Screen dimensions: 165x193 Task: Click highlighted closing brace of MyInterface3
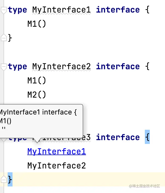point(10,179)
